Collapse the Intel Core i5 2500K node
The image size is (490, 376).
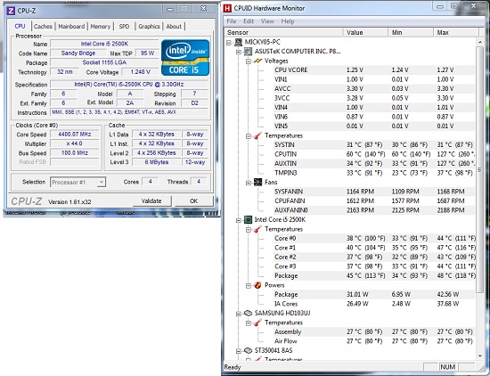pyautogui.click(x=239, y=220)
